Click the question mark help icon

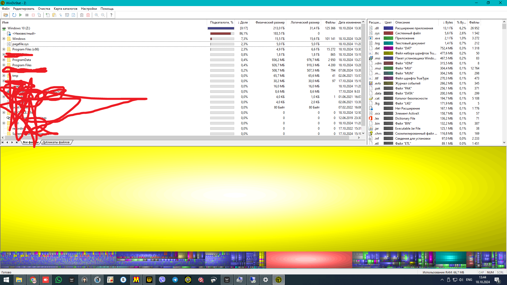(111, 15)
